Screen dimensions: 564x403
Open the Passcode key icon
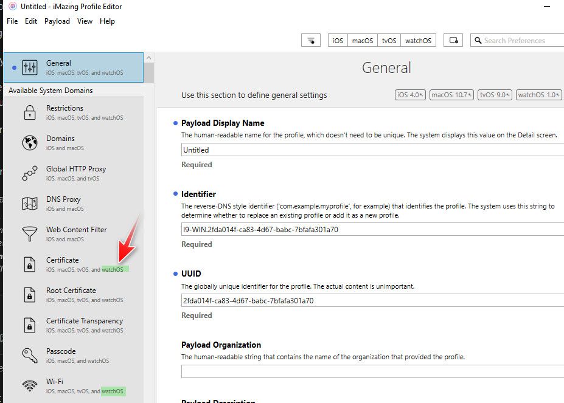pos(29,356)
